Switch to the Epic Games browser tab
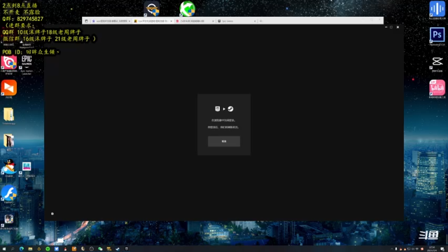Viewport: 448px width, 252px height. pyautogui.click(x=237, y=21)
